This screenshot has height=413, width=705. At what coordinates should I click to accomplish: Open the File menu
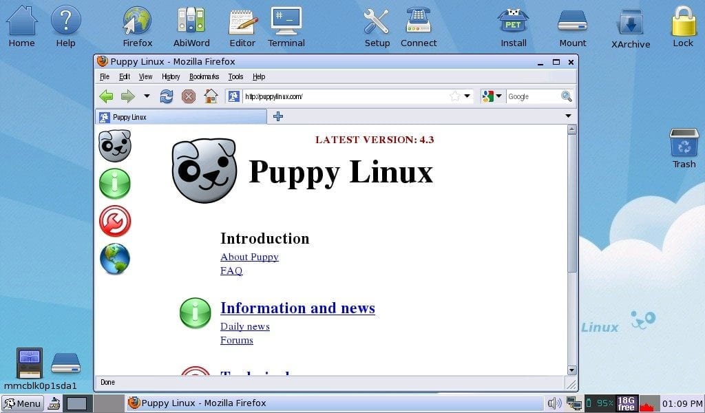coord(105,77)
